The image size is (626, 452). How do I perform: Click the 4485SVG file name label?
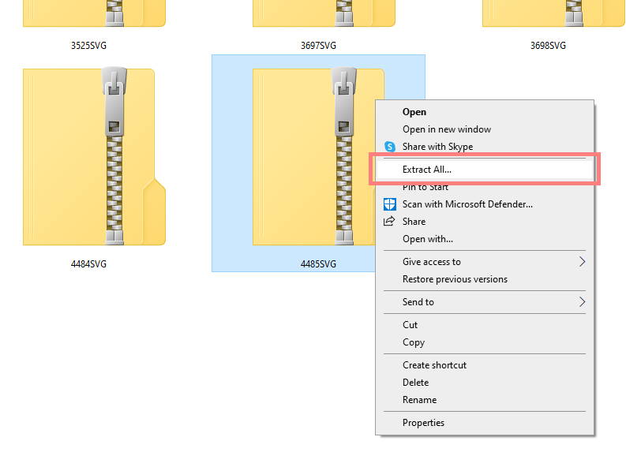click(x=318, y=264)
